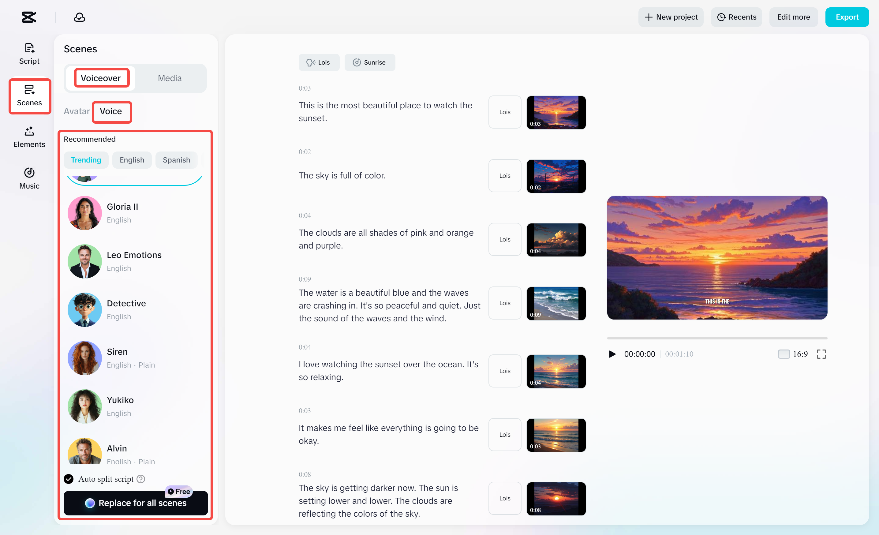Click the CapCut logo
This screenshot has width=879, height=535.
[28, 17]
